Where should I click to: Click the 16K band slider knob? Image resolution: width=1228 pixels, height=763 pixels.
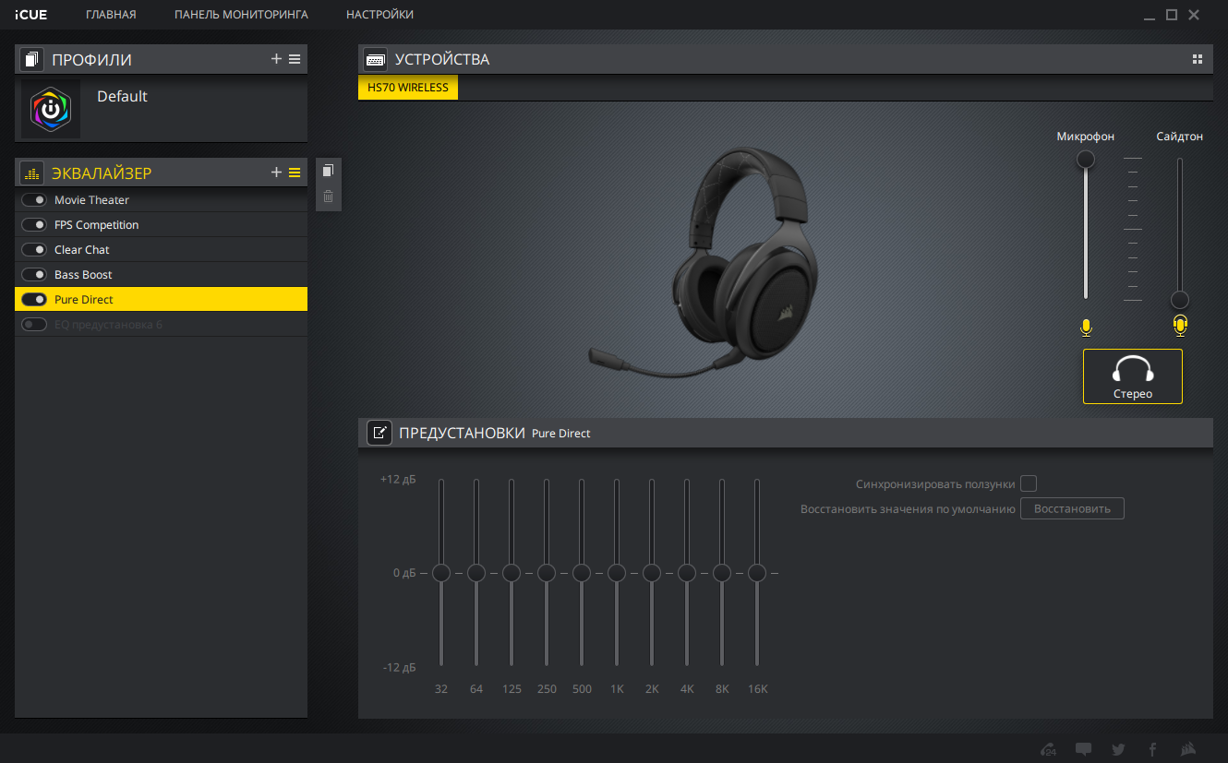[x=757, y=573]
